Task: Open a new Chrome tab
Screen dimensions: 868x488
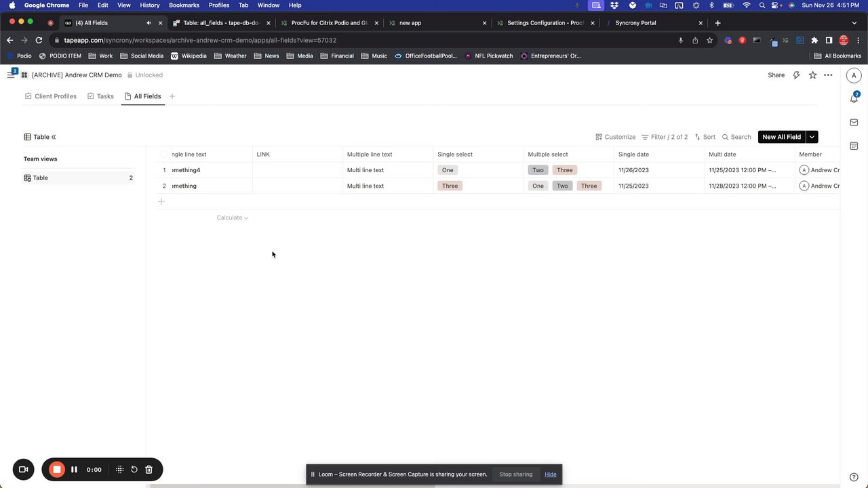Action: (x=717, y=23)
